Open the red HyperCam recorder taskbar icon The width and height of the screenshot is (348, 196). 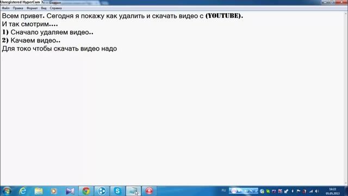[149, 191]
